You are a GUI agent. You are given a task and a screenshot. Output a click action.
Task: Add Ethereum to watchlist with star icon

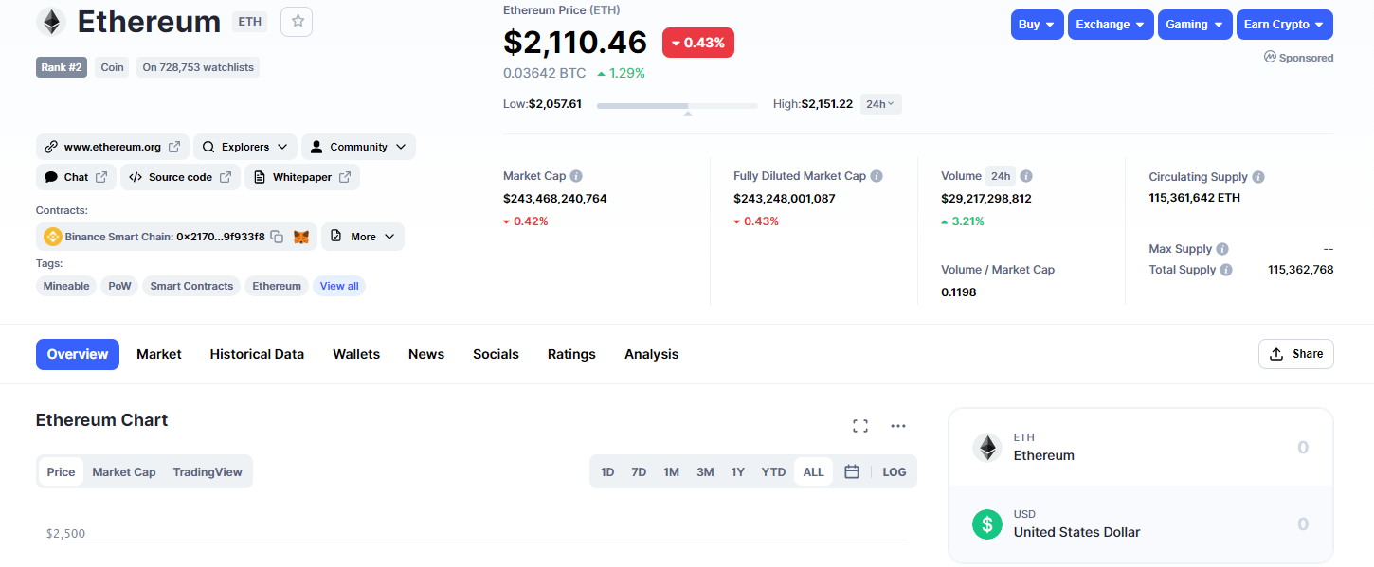coord(297,21)
